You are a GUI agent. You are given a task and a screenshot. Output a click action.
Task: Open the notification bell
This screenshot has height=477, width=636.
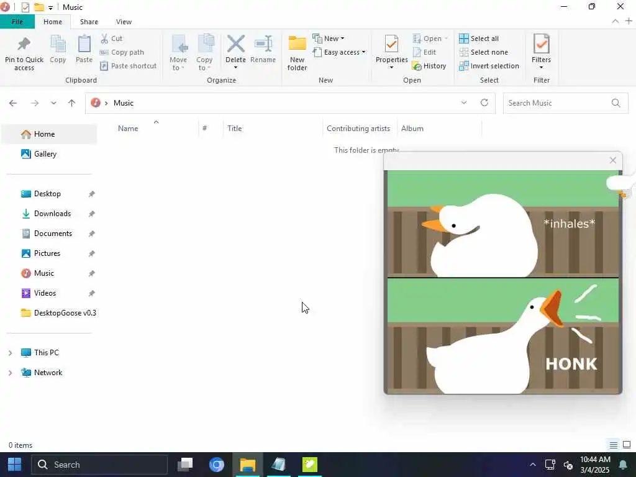pos(622,465)
